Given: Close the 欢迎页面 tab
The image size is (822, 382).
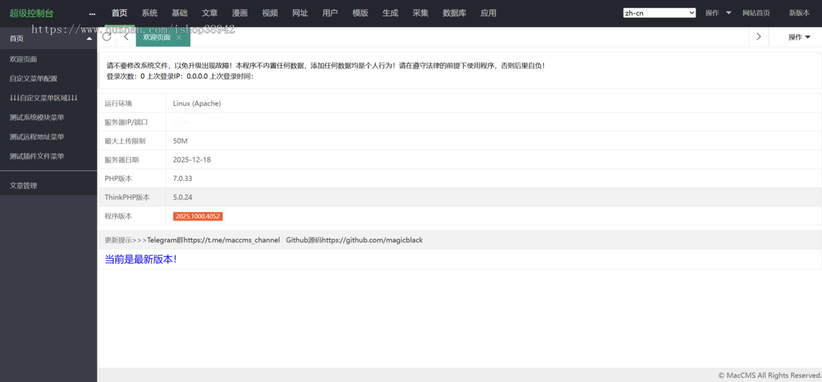Looking at the screenshot, I should pyautogui.click(x=179, y=38).
